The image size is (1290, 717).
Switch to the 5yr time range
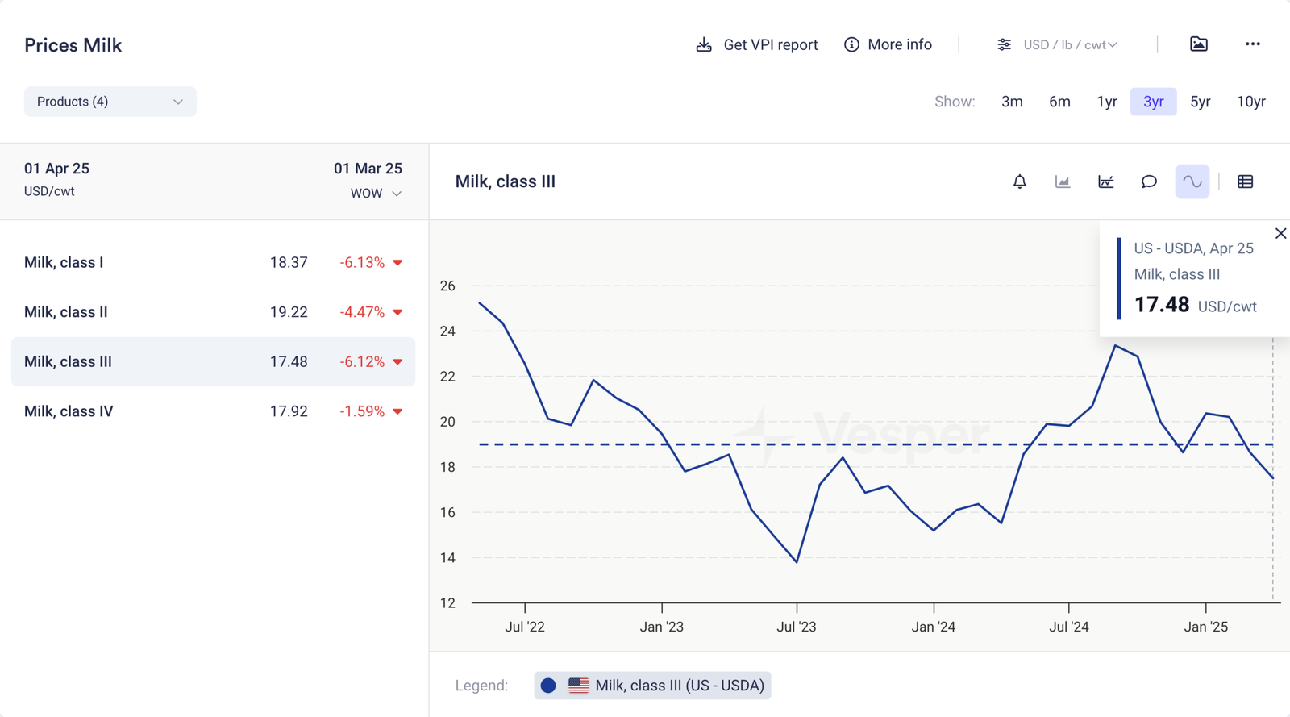[1200, 102]
